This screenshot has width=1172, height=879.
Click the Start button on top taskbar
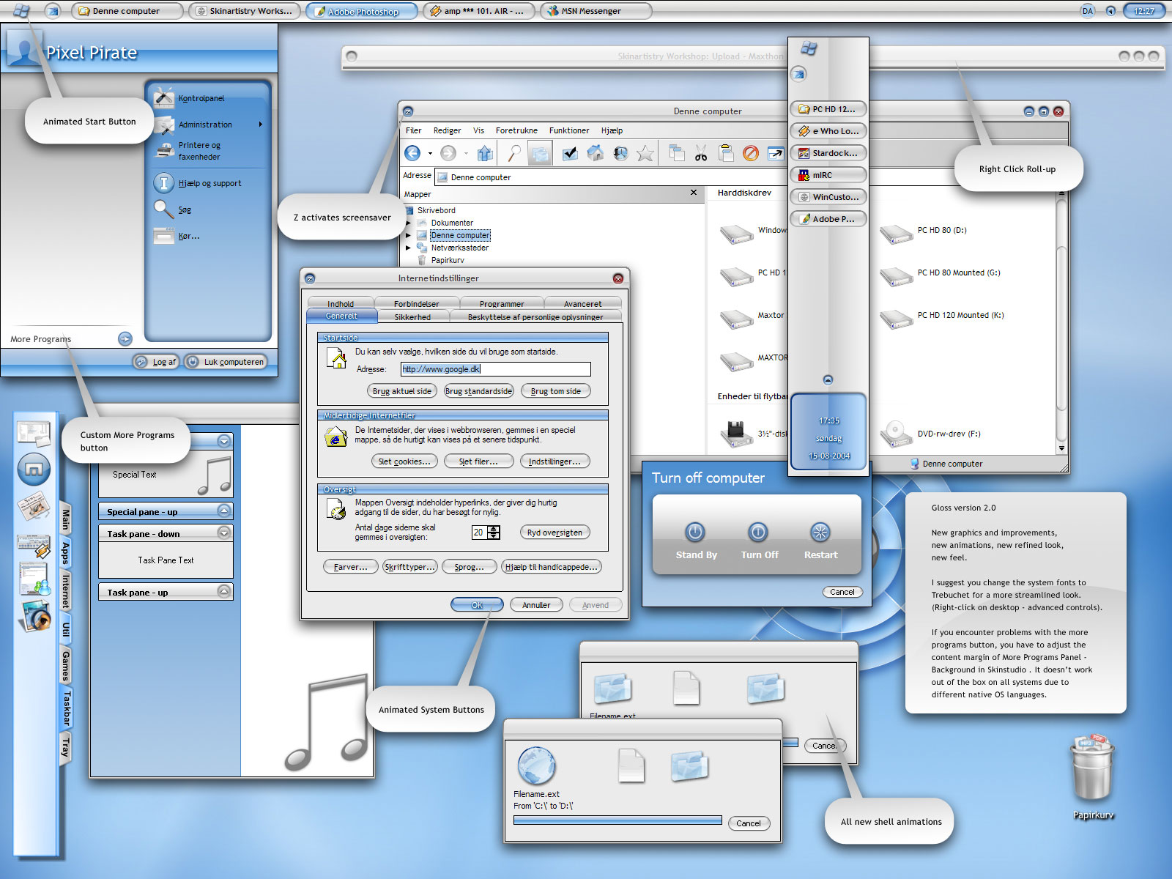(x=22, y=10)
